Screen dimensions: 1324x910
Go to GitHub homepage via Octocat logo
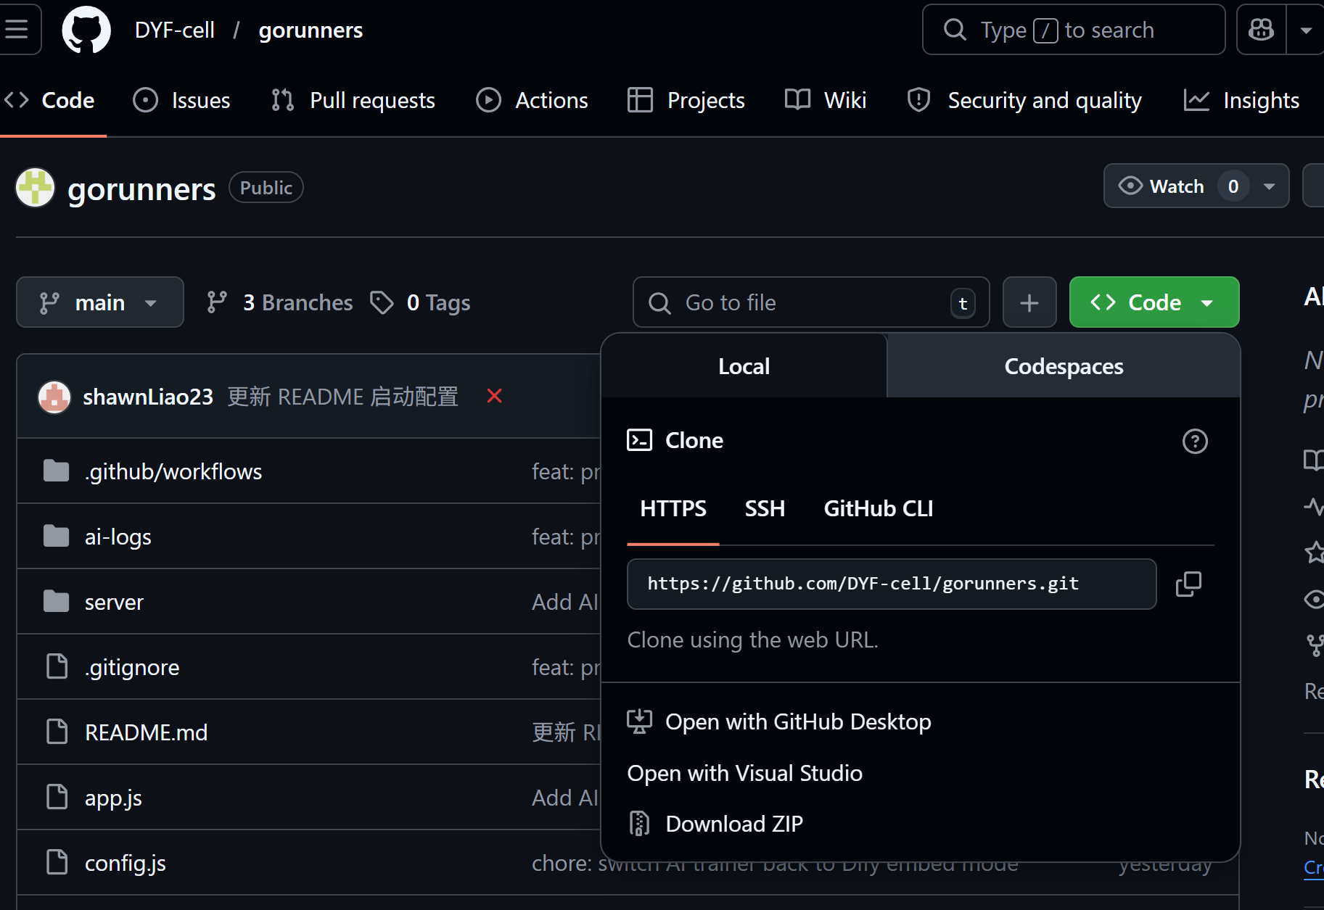click(86, 30)
